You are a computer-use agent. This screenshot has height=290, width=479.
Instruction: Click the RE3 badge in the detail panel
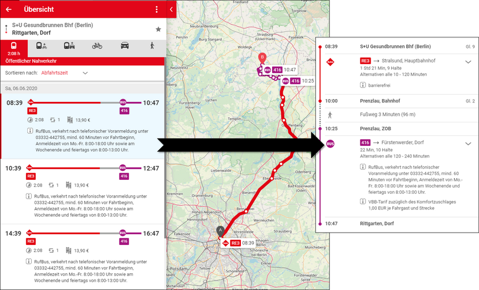coord(365,61)
